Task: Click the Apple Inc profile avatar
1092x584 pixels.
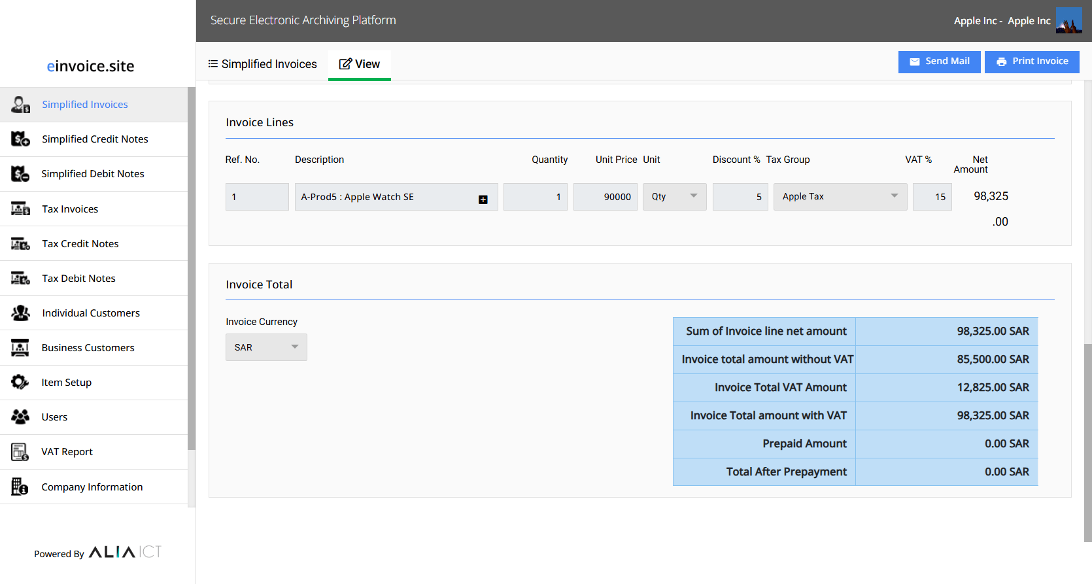Action: click(1068, 21)
